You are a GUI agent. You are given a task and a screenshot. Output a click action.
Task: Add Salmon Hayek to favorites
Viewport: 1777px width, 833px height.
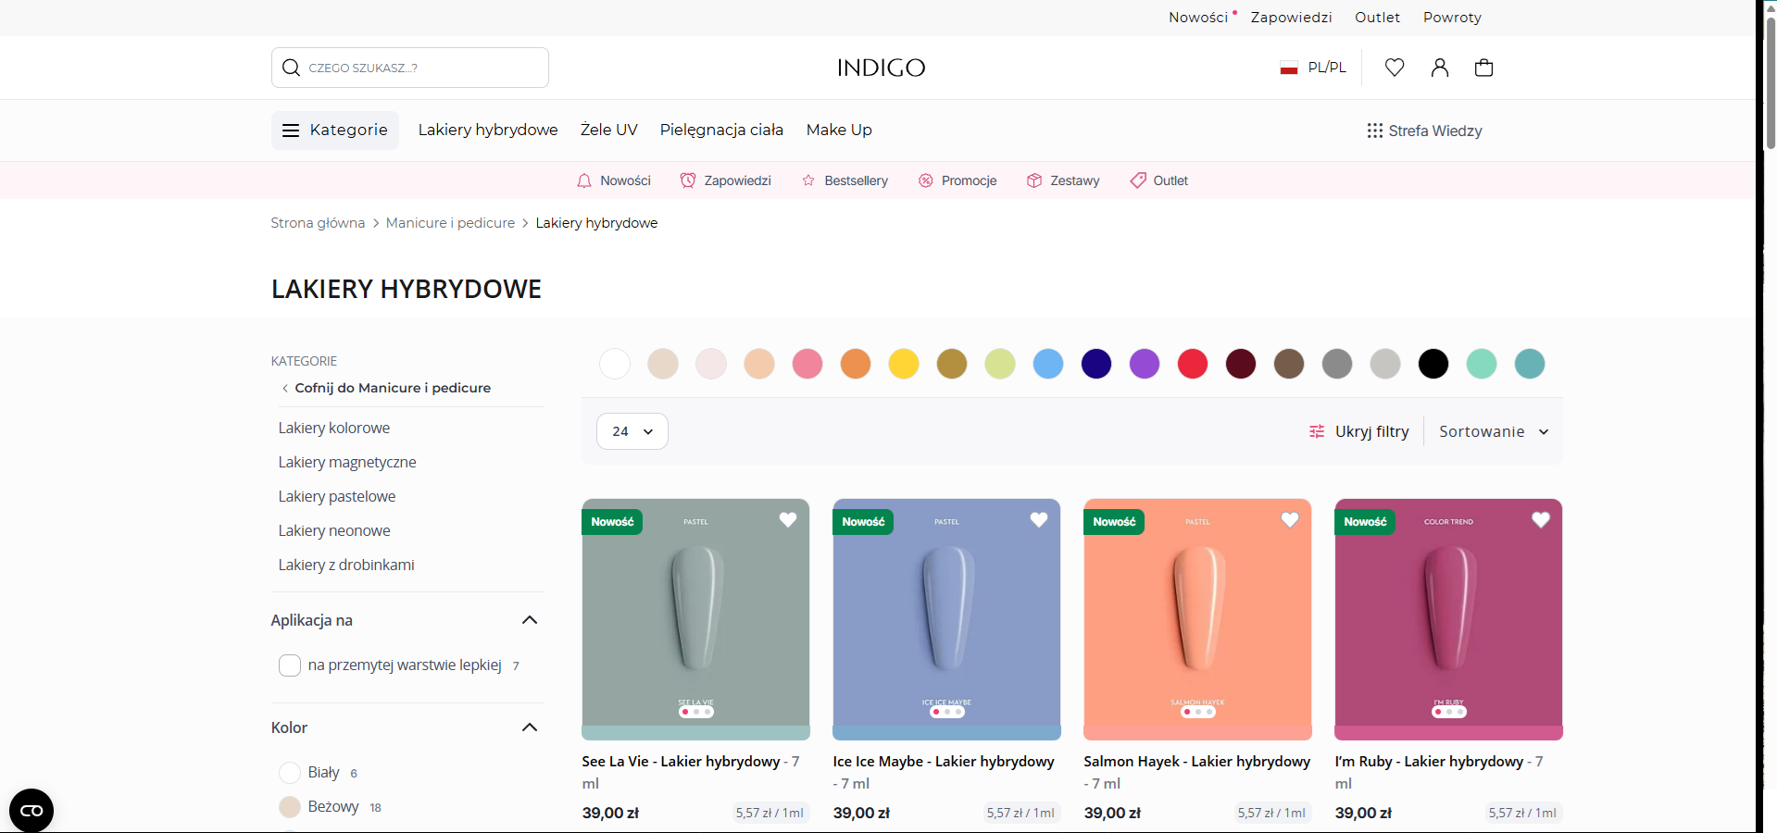(x=1290, y=520)
